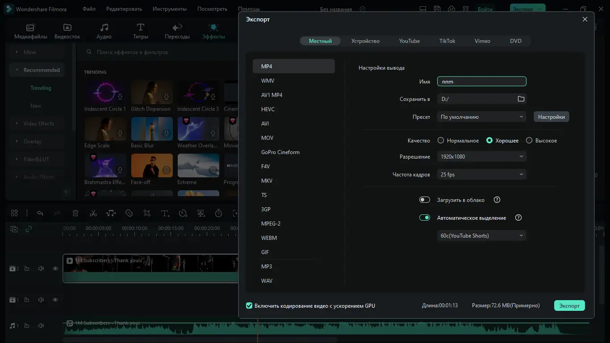Viewport: 610px width, 343px height.
Task: Click the folder browse icon in Сохранить в
Action: coord(521,99)
